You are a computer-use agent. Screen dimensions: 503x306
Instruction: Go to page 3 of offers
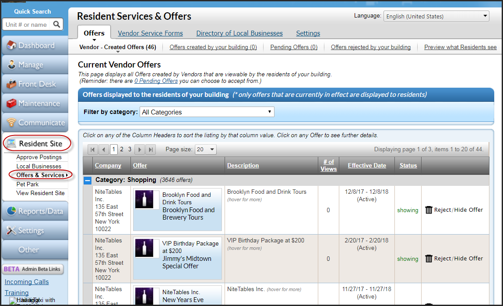[x=130, y=149]
